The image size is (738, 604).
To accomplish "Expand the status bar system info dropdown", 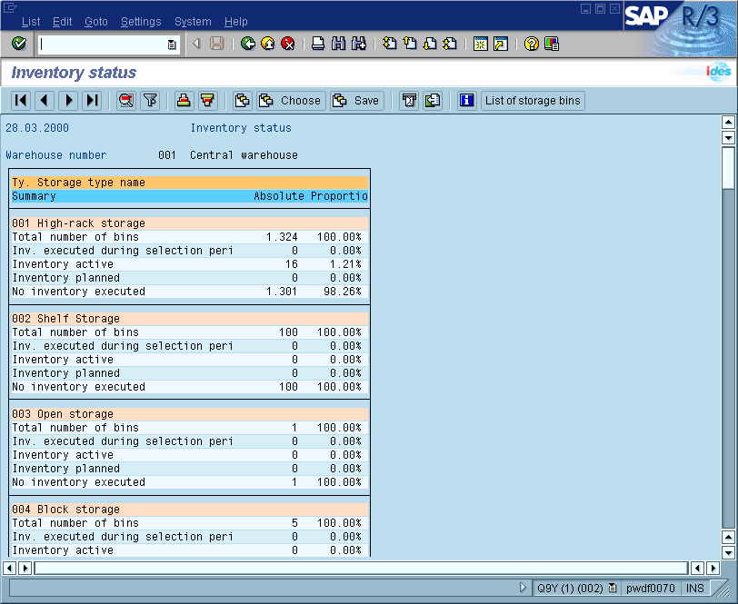I will click(x=613, y=588).
